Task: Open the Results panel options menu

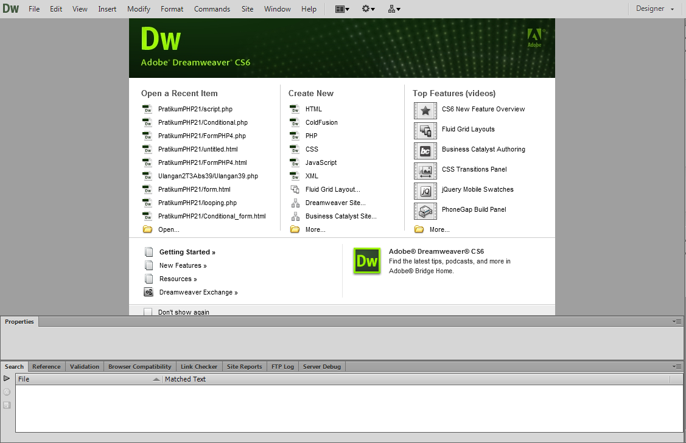Action: (677, 366)
